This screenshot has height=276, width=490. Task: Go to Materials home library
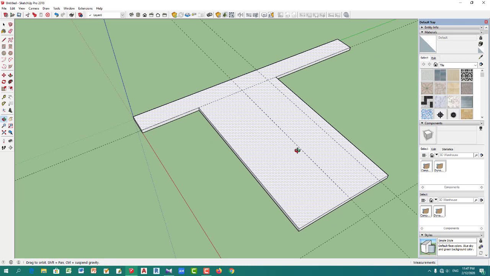coord(435,64)
